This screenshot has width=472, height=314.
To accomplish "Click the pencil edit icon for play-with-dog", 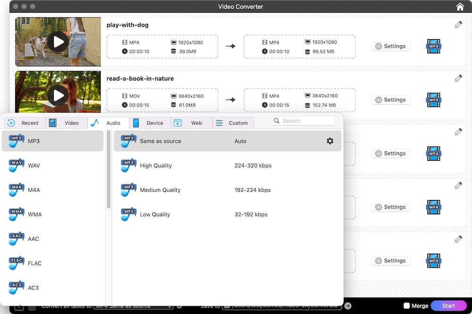I will point(458,25).
